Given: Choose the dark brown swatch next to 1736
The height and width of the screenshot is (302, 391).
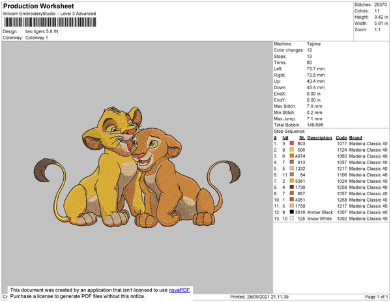Looking at the screenshot, I should pyautogui.click(x=291, y=187).
